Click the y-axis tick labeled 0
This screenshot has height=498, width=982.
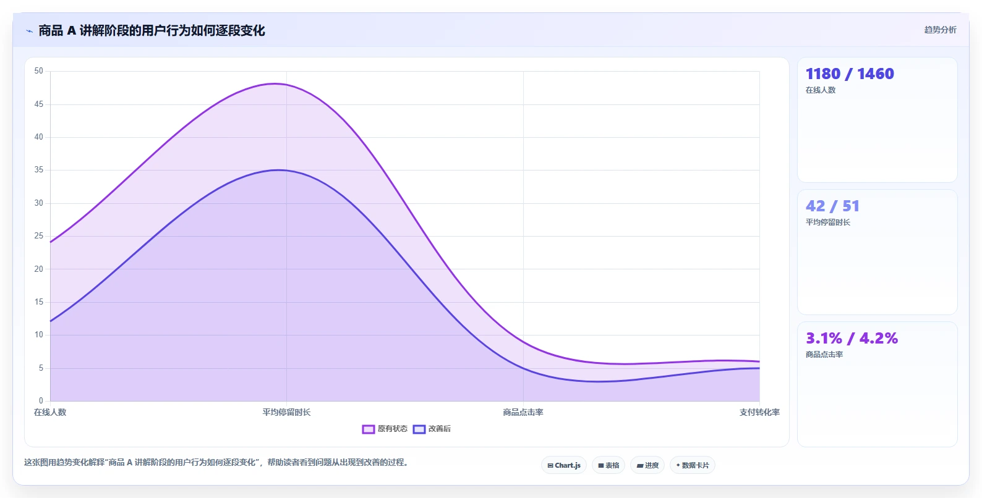pyautogui.click(x=41, y=401)
